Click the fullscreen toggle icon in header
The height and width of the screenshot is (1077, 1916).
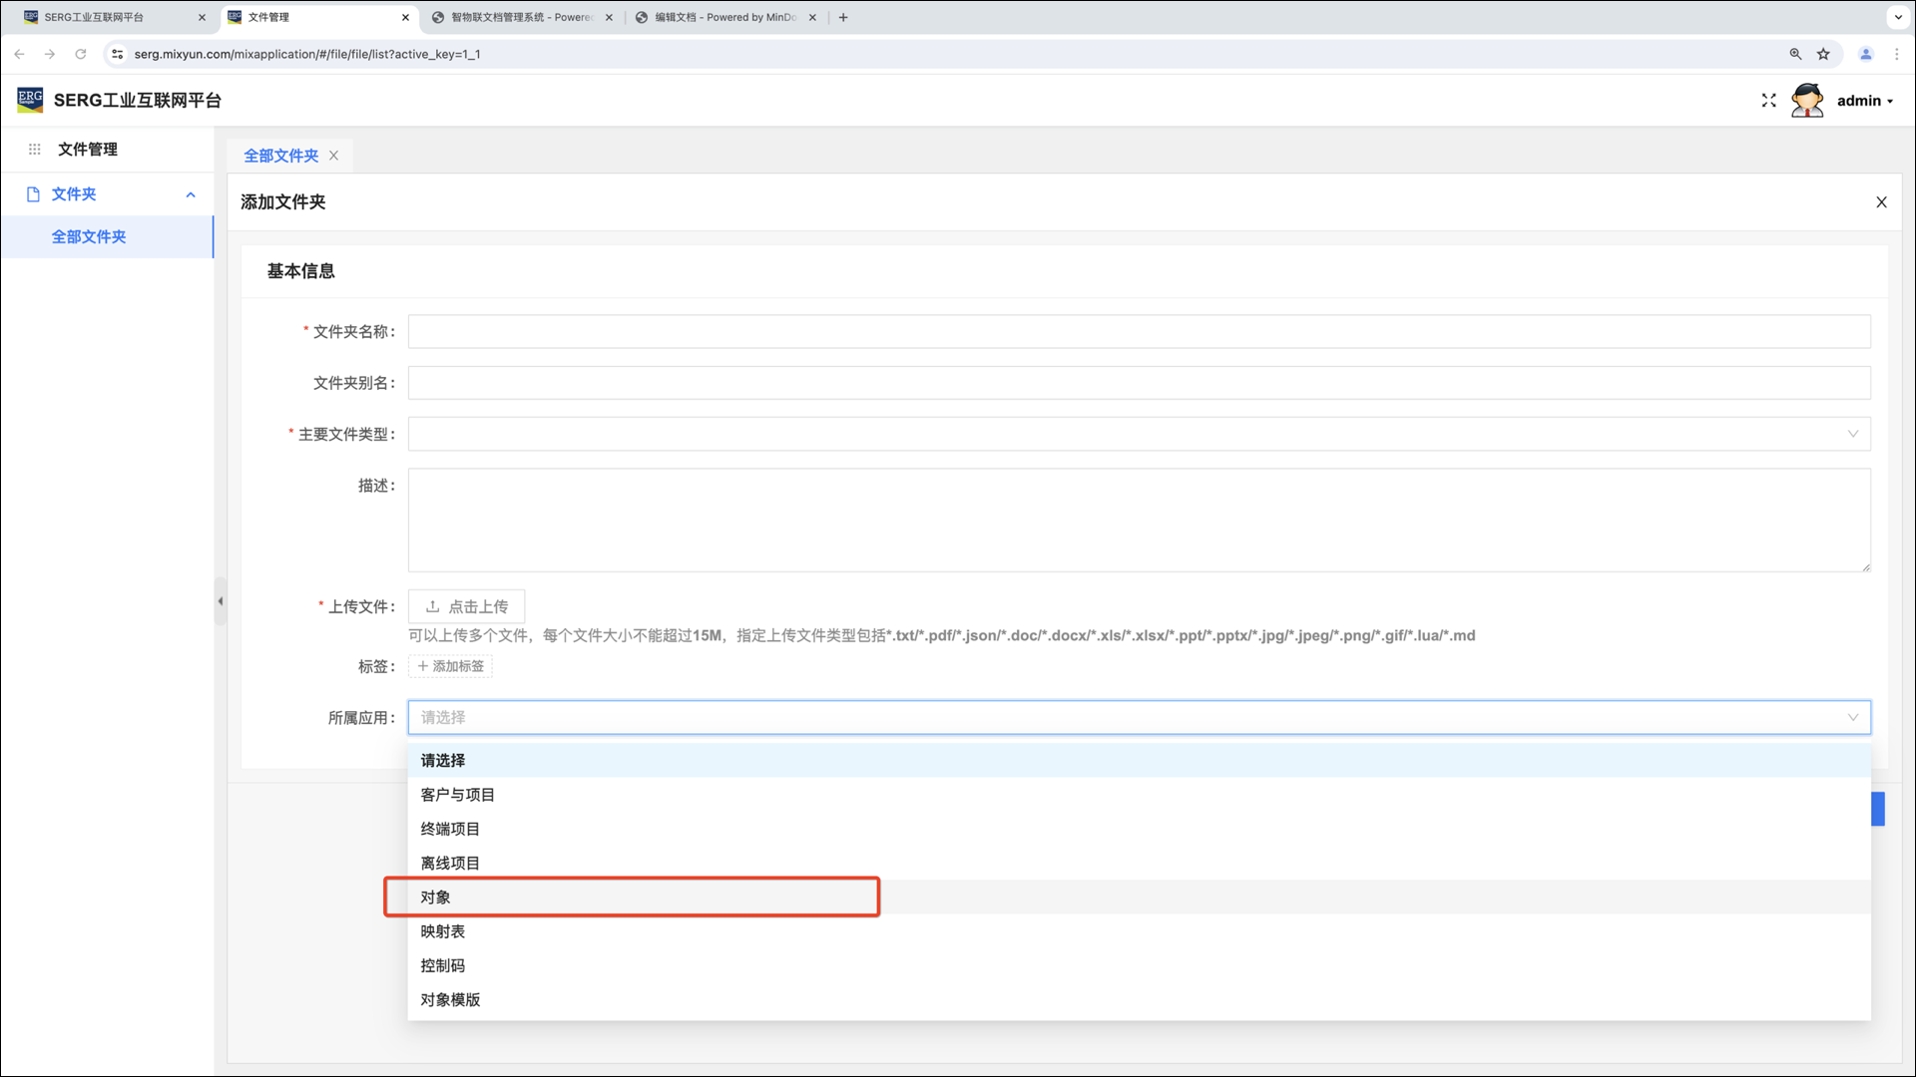tap(1768, 101)
